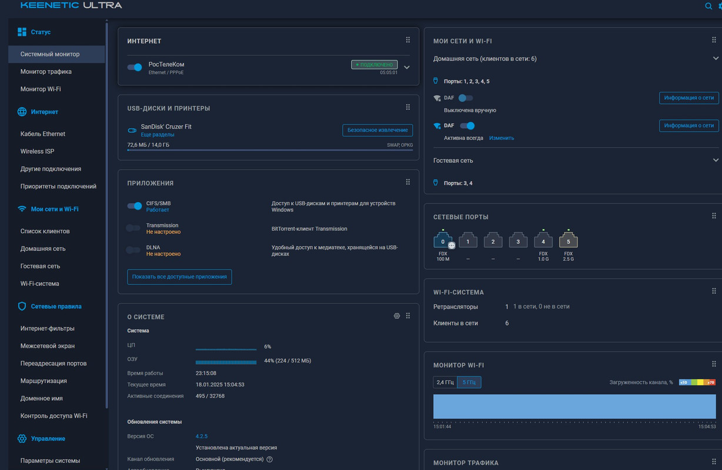Click the Wi-Fi icon beside Мои сети и Wi-Fi
The height and width of the screenshot is (470, 722).
point(22,209)
